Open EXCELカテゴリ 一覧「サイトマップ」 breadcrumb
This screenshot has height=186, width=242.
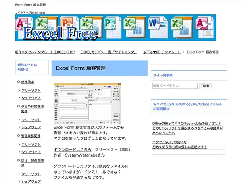(107, 52)
